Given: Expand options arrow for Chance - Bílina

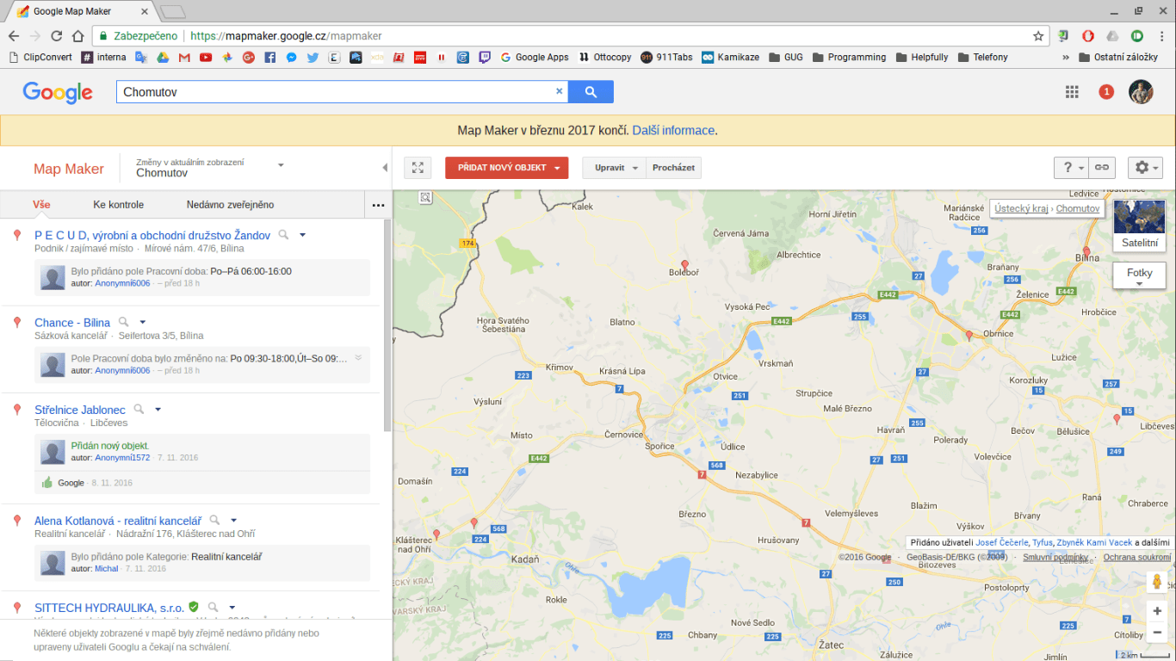Looking at the screenshot, I should coord(143,323).
